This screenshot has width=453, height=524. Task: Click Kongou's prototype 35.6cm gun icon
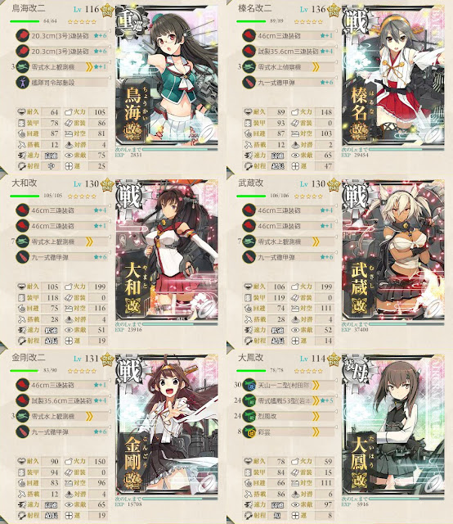pyautogui.click(x=22, y=400)
